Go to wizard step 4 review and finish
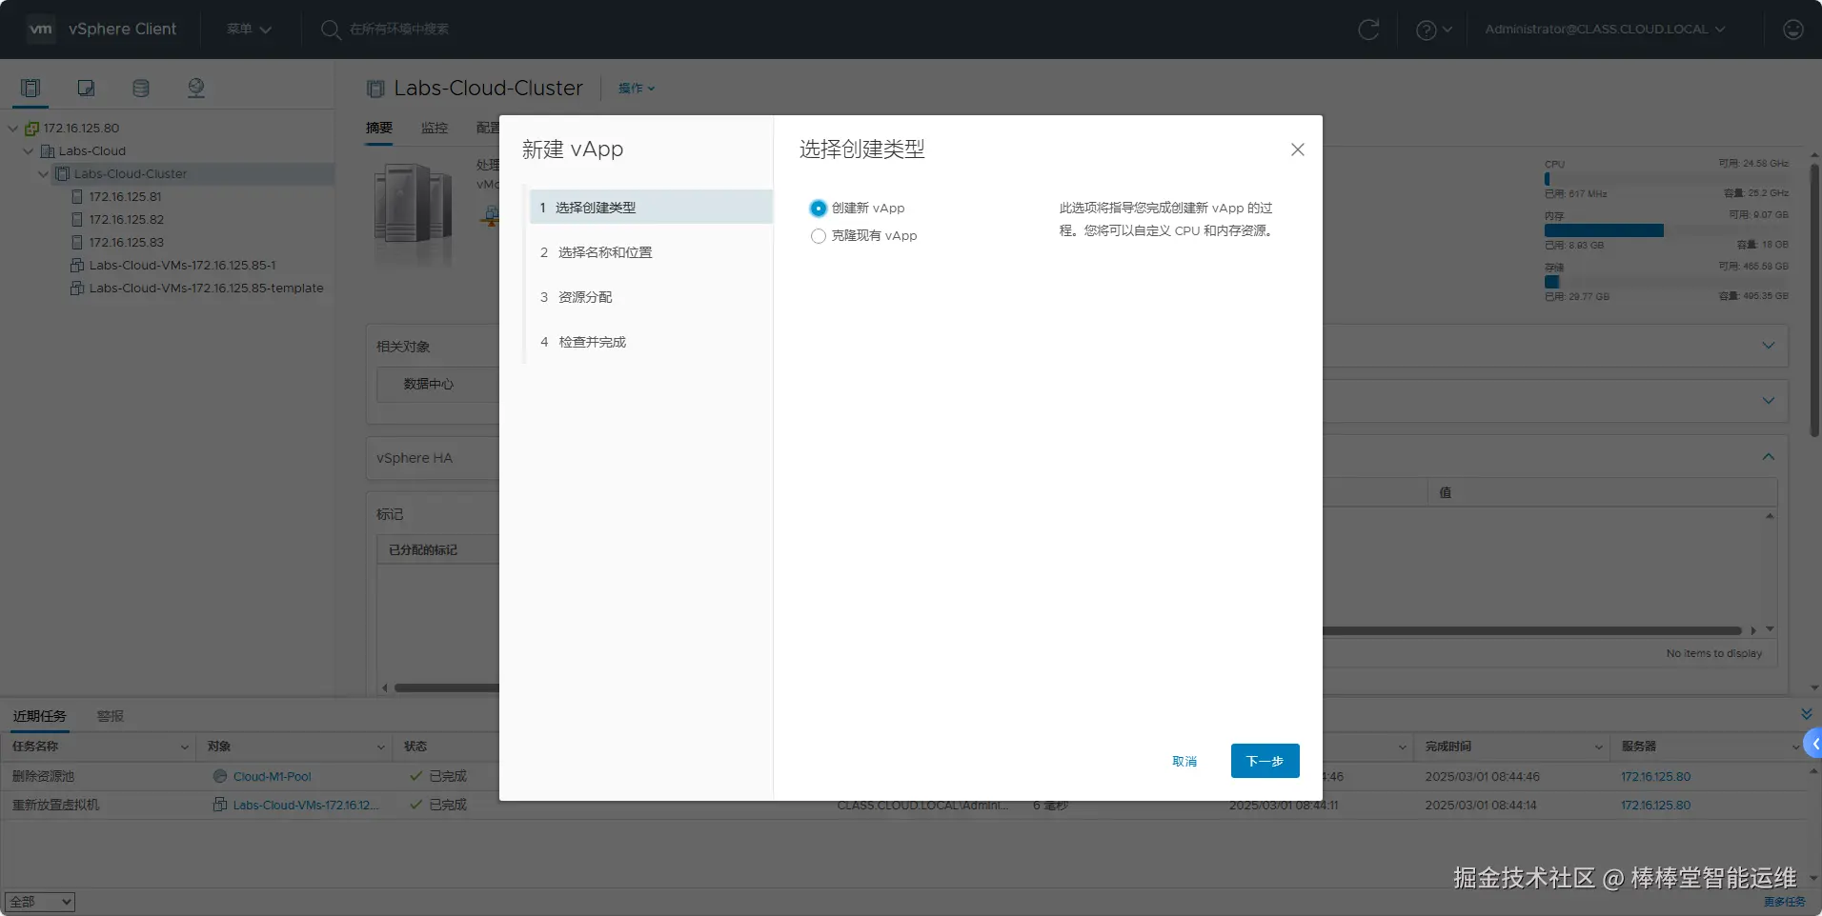Image resolution: width=1822 pixels, height=916 pixels. coord(649,342)
